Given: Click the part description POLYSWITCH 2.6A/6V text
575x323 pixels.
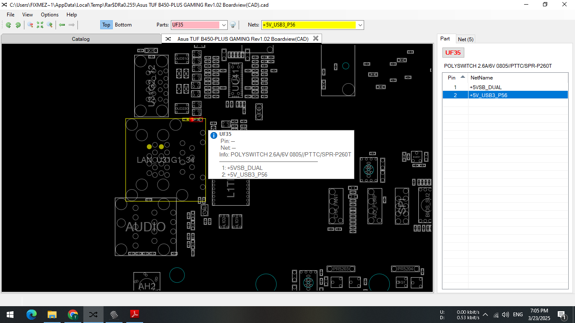Looking at the screenshot, I should pyautogui.click(x=498, y=66).
